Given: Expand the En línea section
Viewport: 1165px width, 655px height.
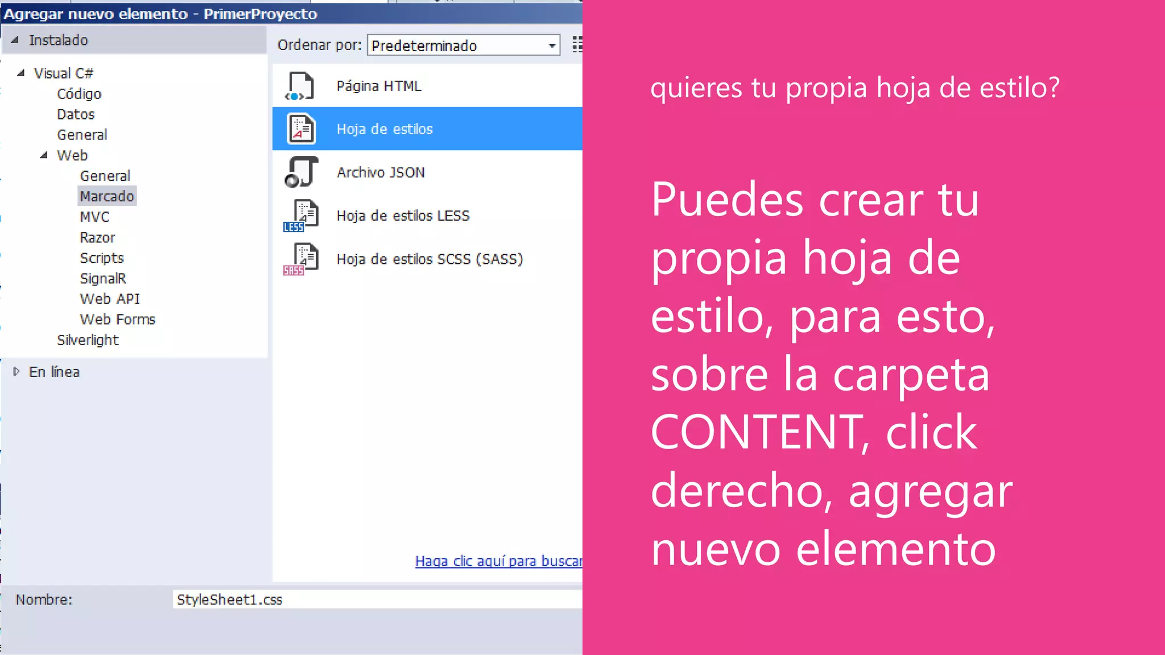Looking at the screenshot, I should click(x=16, y=371).
